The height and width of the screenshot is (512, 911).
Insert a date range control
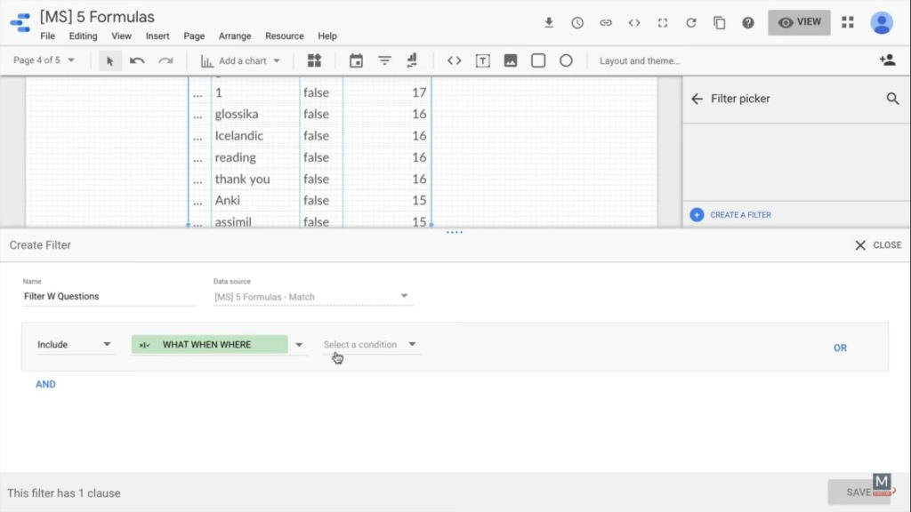[356, 60]
